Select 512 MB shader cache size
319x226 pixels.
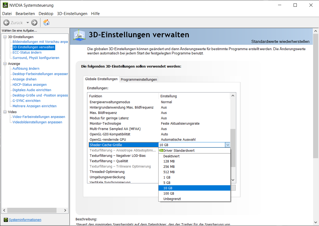(x=194, y=172)
